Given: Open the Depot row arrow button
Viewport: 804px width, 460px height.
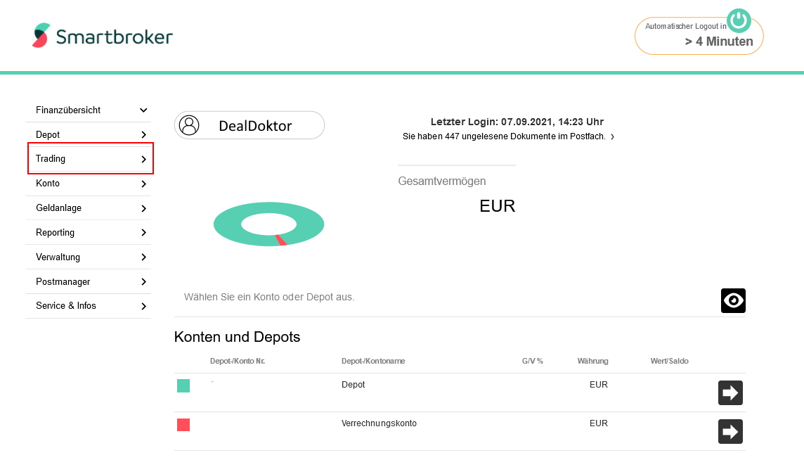Looking at the screenshot, I should tap(730, 392).
